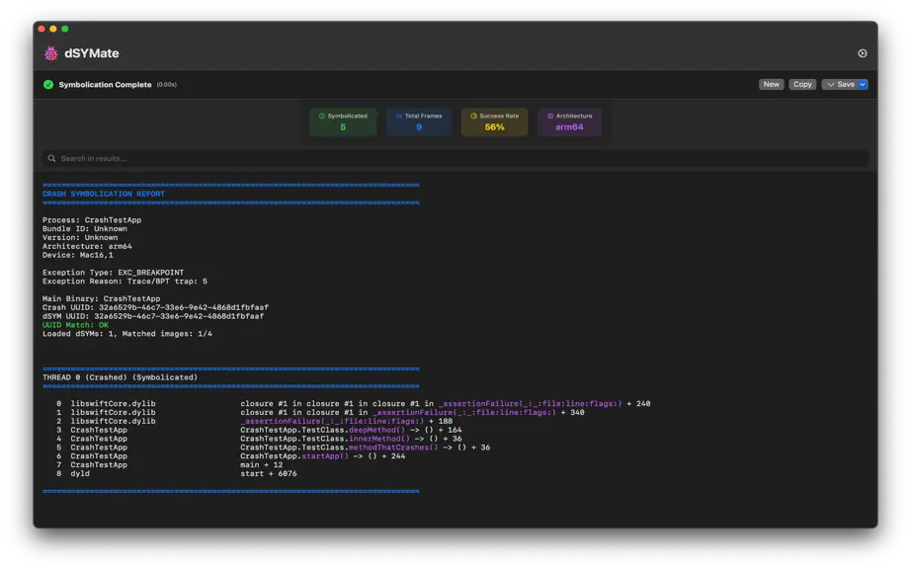Click the green zoom window button
The height and width of the screenshot is (569, 911).
point(65,29)
